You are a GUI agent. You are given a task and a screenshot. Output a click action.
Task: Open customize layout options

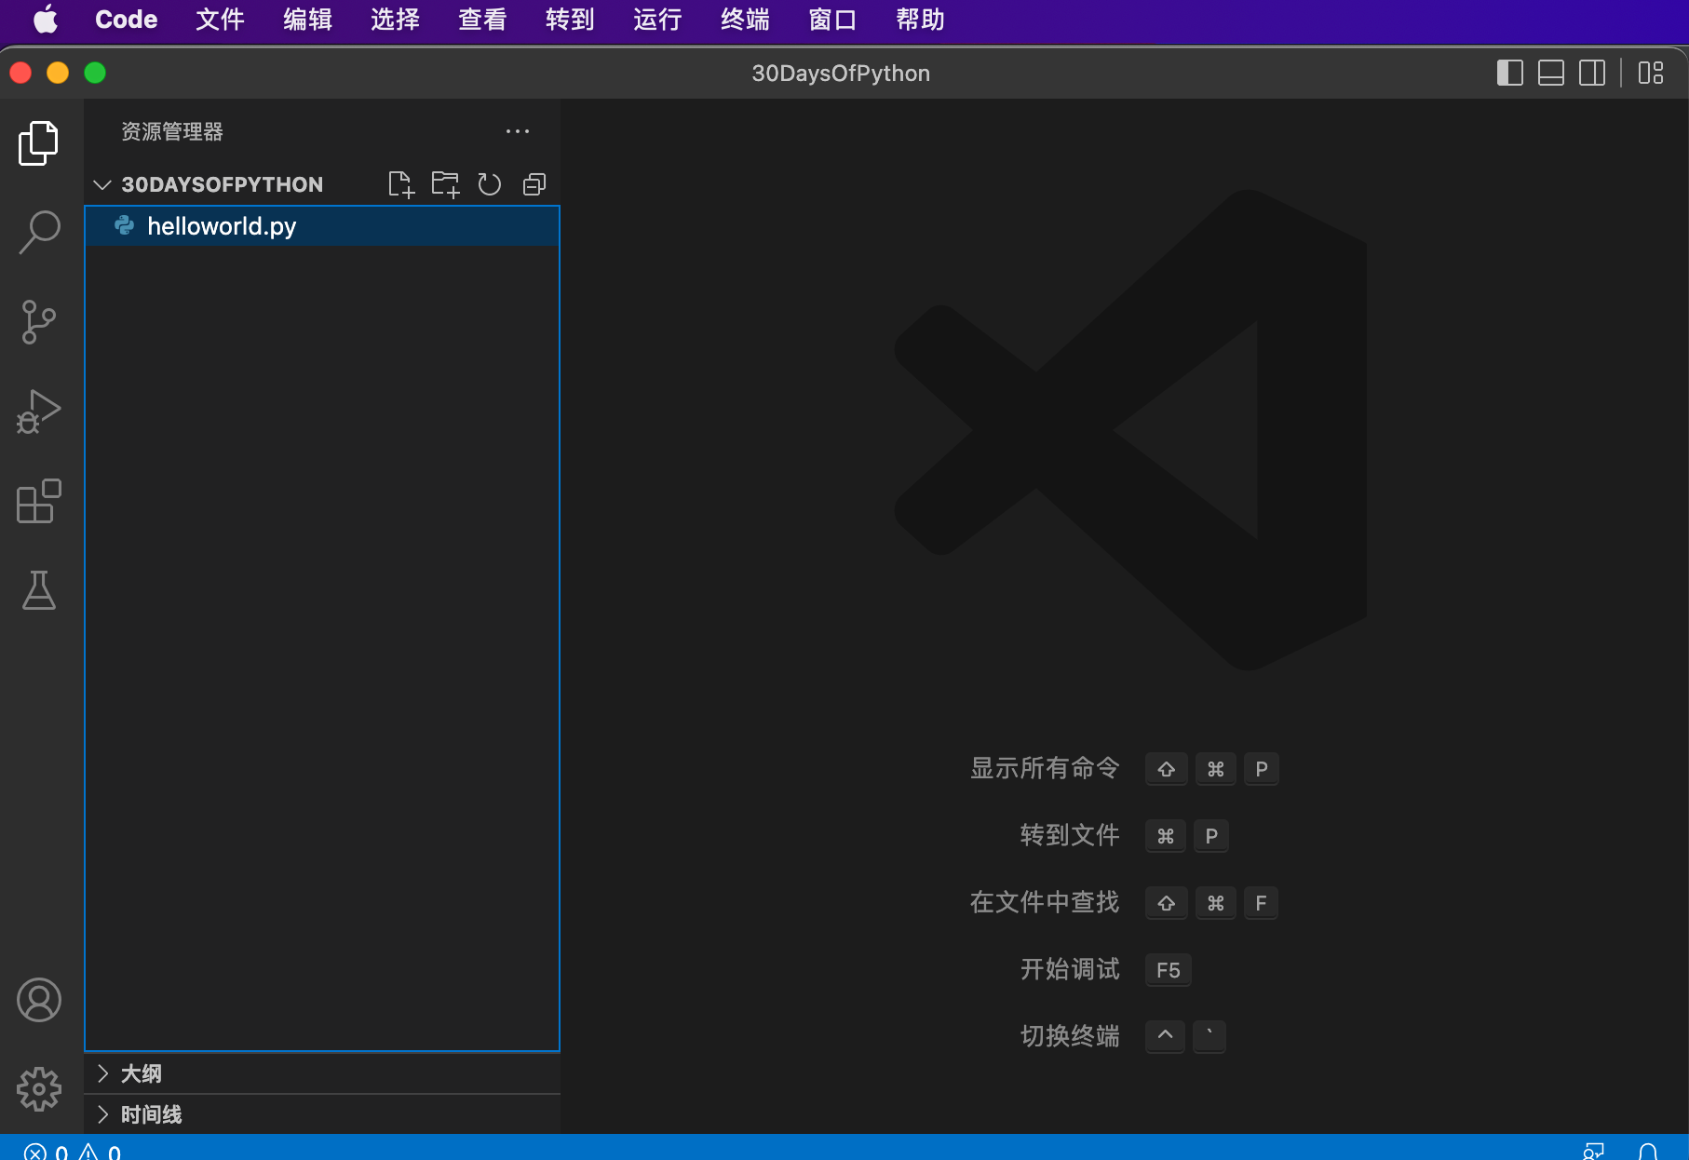point(1651,73)
